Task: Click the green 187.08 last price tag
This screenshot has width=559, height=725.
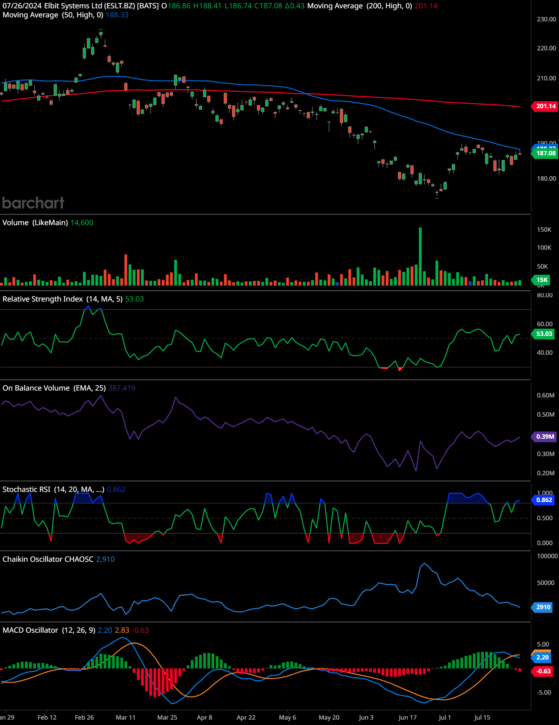Action: click(x=545, y=153)
